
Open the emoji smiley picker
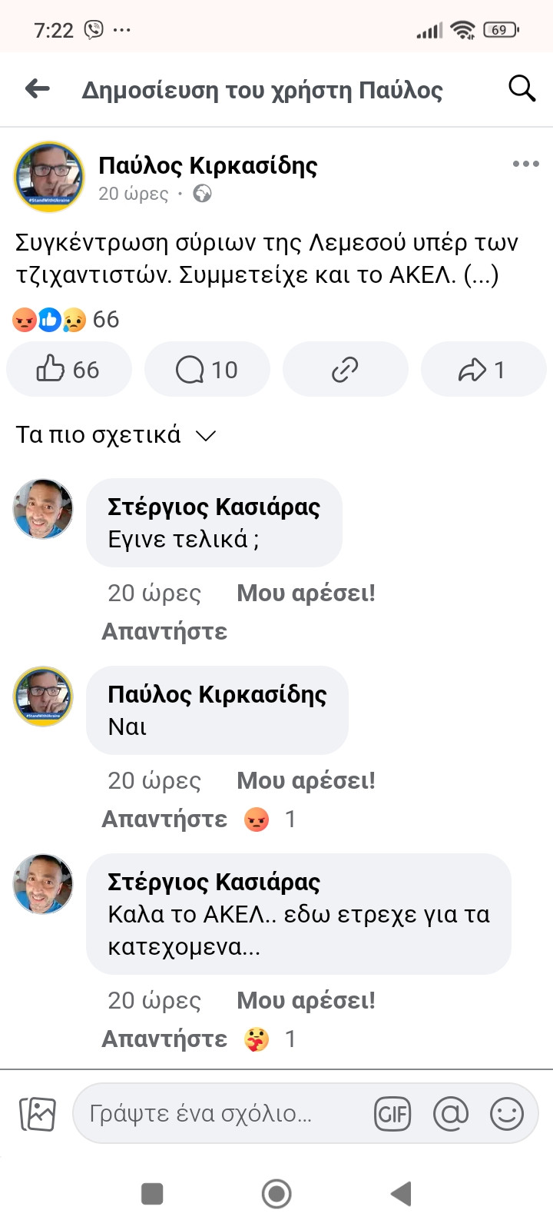[x=507, y=1113]
